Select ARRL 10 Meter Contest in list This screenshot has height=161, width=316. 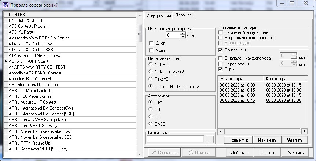[29, 91]
